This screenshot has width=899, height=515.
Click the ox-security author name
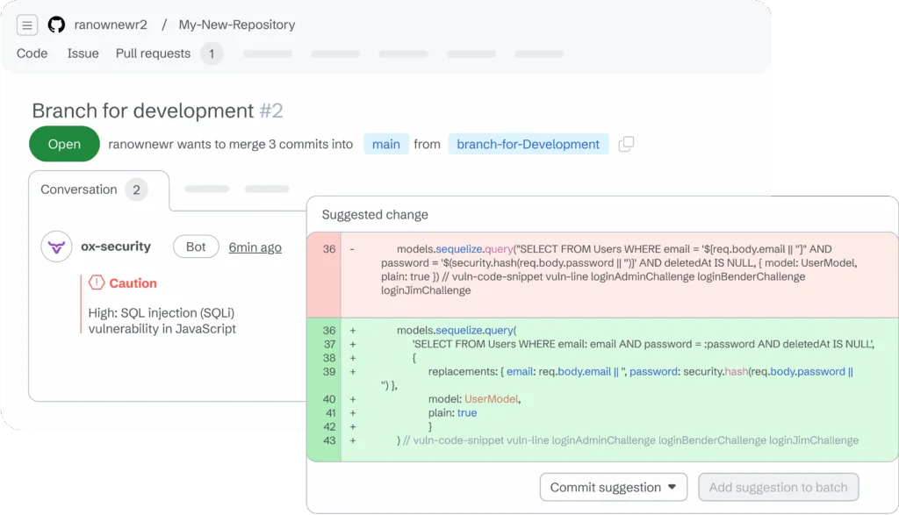coord(116,247)
